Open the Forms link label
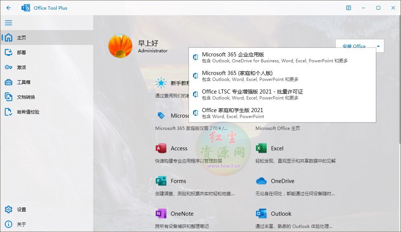401x232 pixels. 179,181
